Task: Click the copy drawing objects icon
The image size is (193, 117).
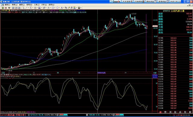Action: click(x=66, y=8)
